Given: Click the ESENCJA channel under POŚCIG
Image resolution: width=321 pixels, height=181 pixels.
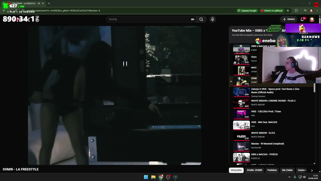Looking at the screenshot, I should (x=256, y=158).
